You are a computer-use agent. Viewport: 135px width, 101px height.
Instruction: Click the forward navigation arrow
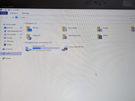pos(7,17)
